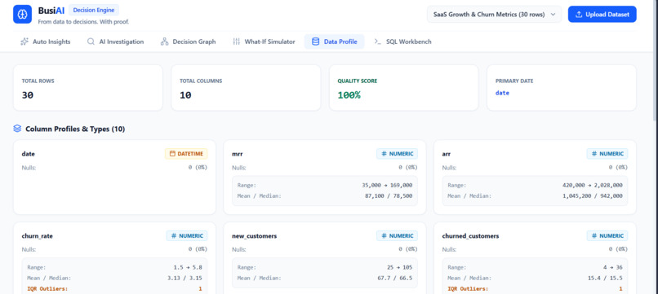Click the chevron arrow of the dataset selector
Screen dimensions: 658x294
[553, 14]
